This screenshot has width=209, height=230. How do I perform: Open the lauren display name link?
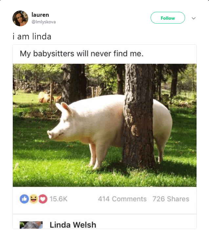[40, 15]
